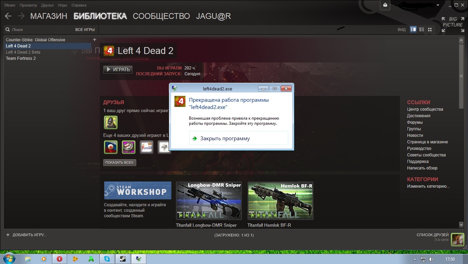Open Skype from the taskbar
This screenshot has width=468, height=264.
107,259
